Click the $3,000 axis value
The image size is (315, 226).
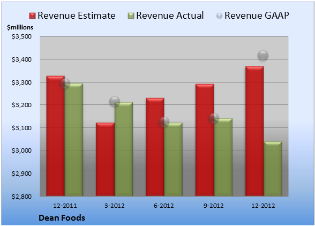[21, 150]
